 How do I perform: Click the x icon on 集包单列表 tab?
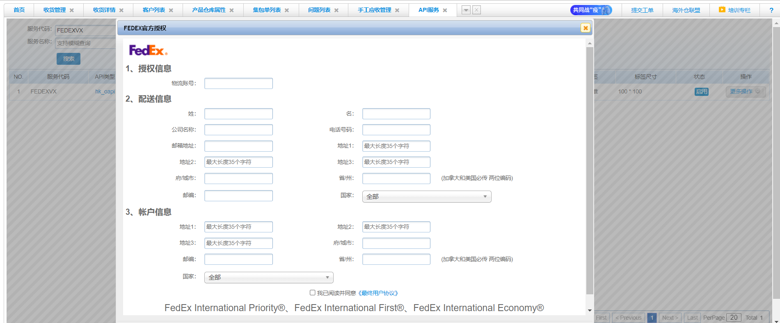point(287,10)
